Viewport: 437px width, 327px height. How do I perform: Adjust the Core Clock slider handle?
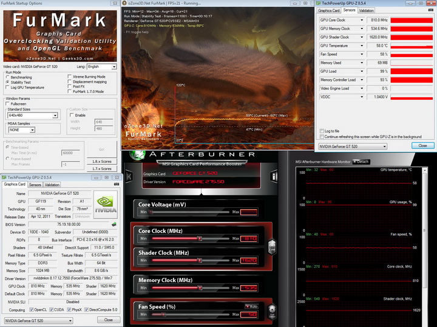tap(200, 238)
